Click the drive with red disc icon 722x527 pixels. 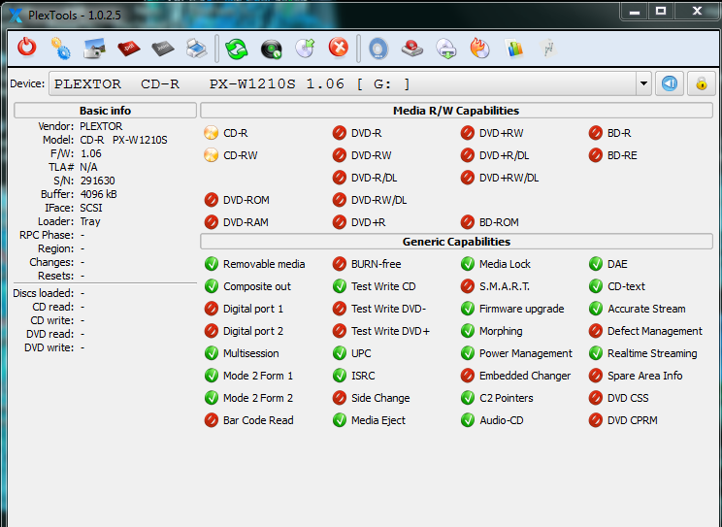tap(412, 48)
